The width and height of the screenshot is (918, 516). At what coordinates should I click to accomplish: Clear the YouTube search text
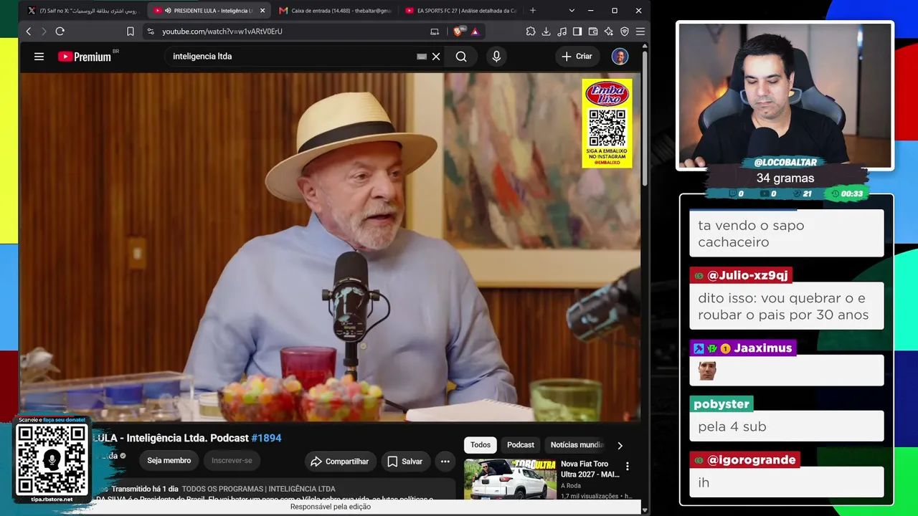tap(436, 57)
